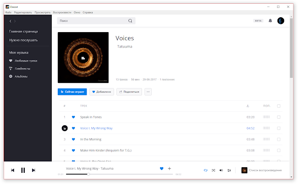Open audio settings equalizer icon
Image resolution: width=298 pixels, height=184 pixels.
[x=229, y=170]
